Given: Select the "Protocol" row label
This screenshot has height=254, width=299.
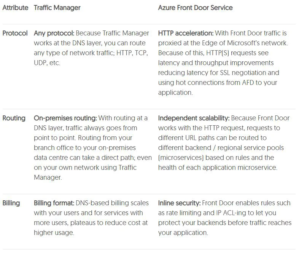Looking at the screenshot, I should (15, 33).
